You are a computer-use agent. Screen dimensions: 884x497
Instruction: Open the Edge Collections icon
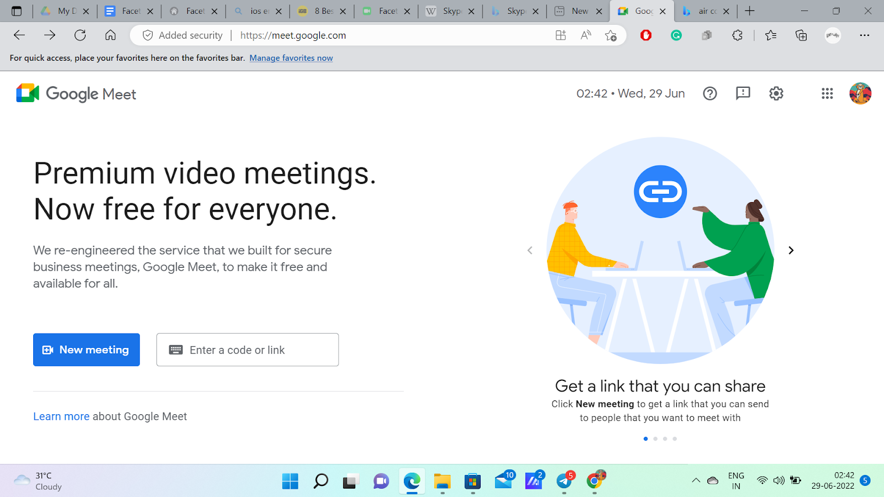coord(801,35)
